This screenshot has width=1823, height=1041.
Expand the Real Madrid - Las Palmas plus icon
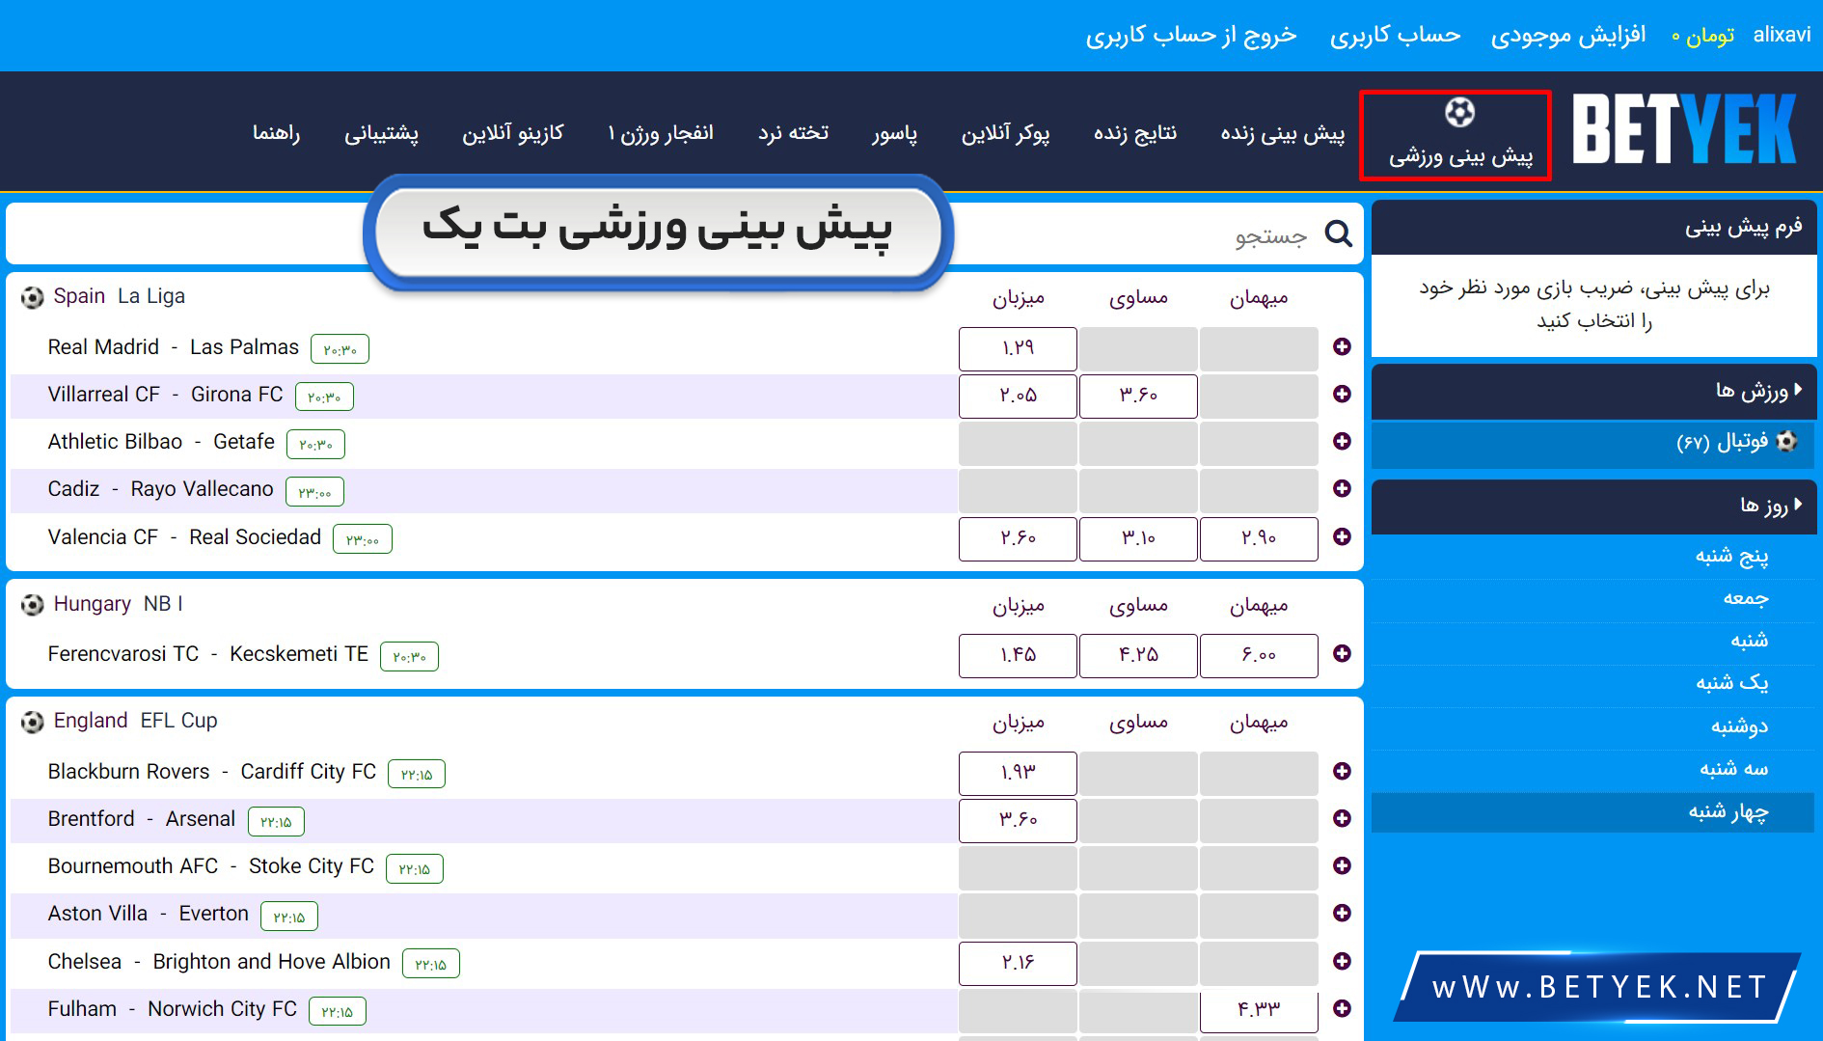coord(1342,346)
